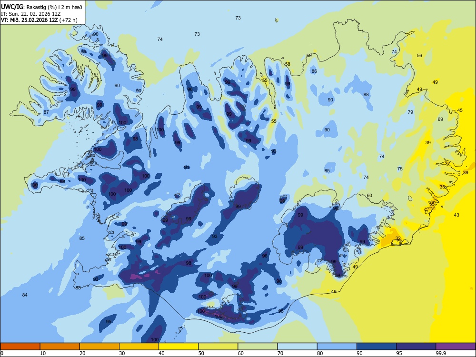Image resolution: width=476 pixels, height=357 pixels.
Task: Click the legend scale label 10
Action: click(43, 353)
